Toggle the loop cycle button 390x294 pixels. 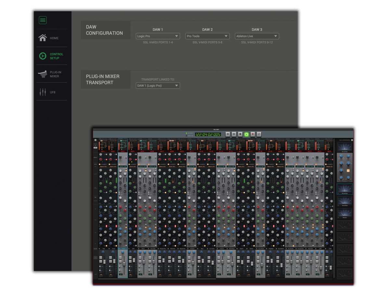click(259, 134)
